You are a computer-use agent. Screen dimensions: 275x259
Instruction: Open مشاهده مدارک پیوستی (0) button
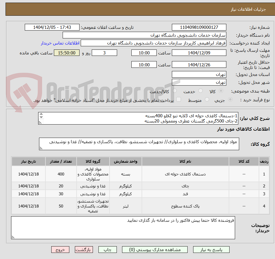point(155,249)
